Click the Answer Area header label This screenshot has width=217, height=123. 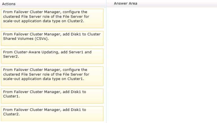click(x=126, y=3)
